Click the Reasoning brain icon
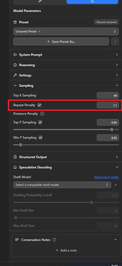Screen dimensions: 122x266 (x=15, y=65)
